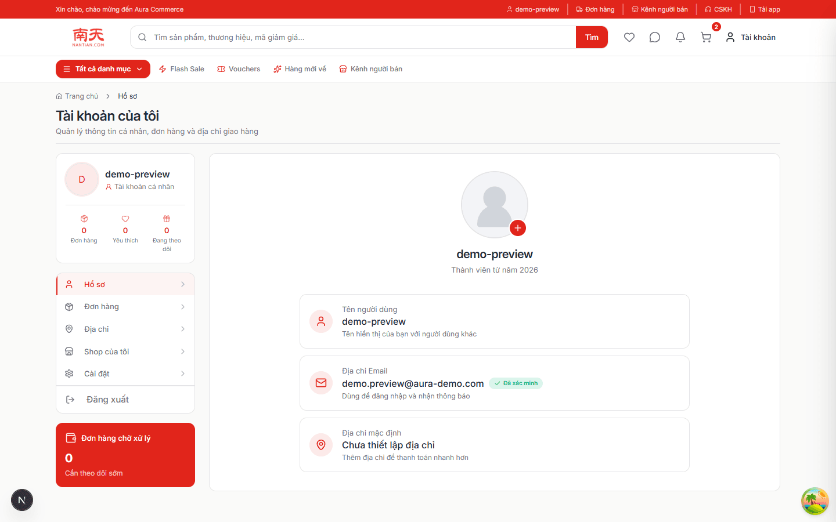Click the D initial avatar in sidebar

(x=82, y=179)
